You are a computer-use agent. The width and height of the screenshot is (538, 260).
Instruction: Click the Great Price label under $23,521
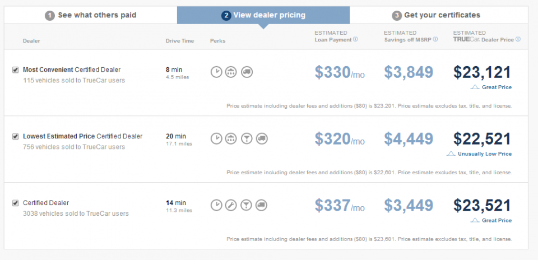click(497, 221)
